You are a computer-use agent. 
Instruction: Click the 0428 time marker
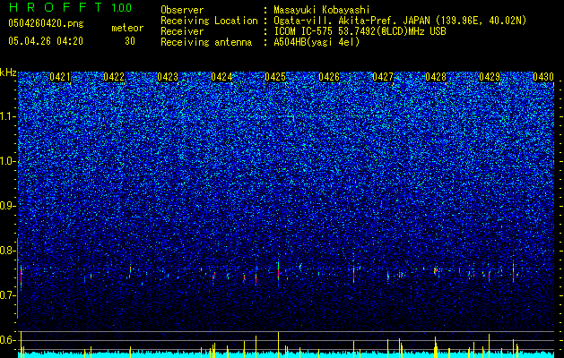pos(436,77)
